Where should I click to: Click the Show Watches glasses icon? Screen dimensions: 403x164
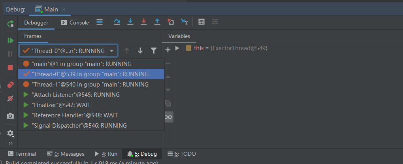[168, 117]
